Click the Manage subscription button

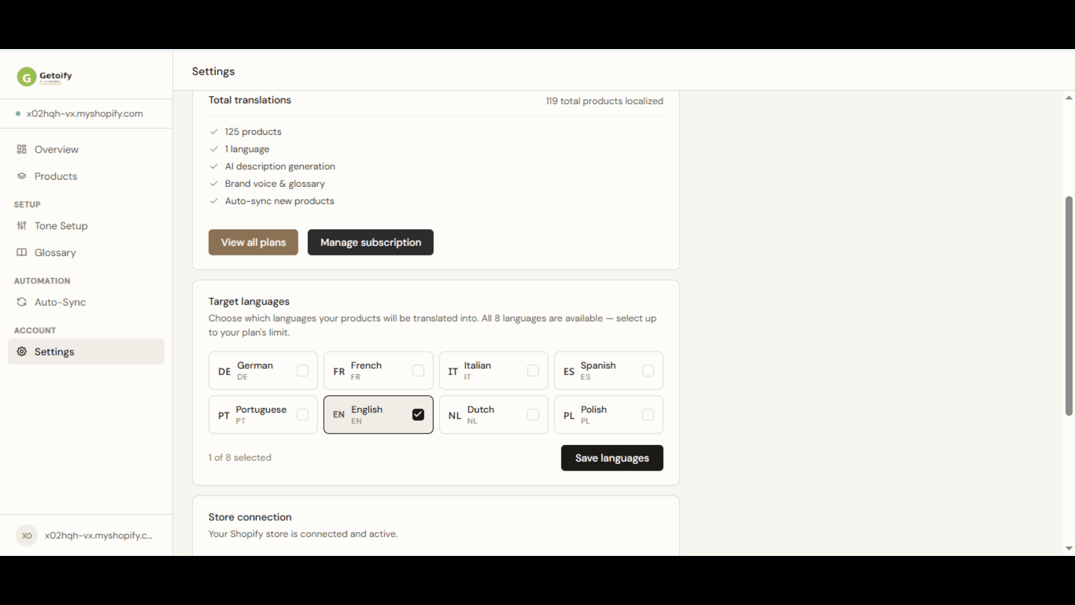pyautogui.click(x=370, y=243)
